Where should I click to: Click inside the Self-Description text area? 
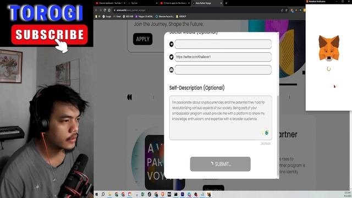click(221, 118)
